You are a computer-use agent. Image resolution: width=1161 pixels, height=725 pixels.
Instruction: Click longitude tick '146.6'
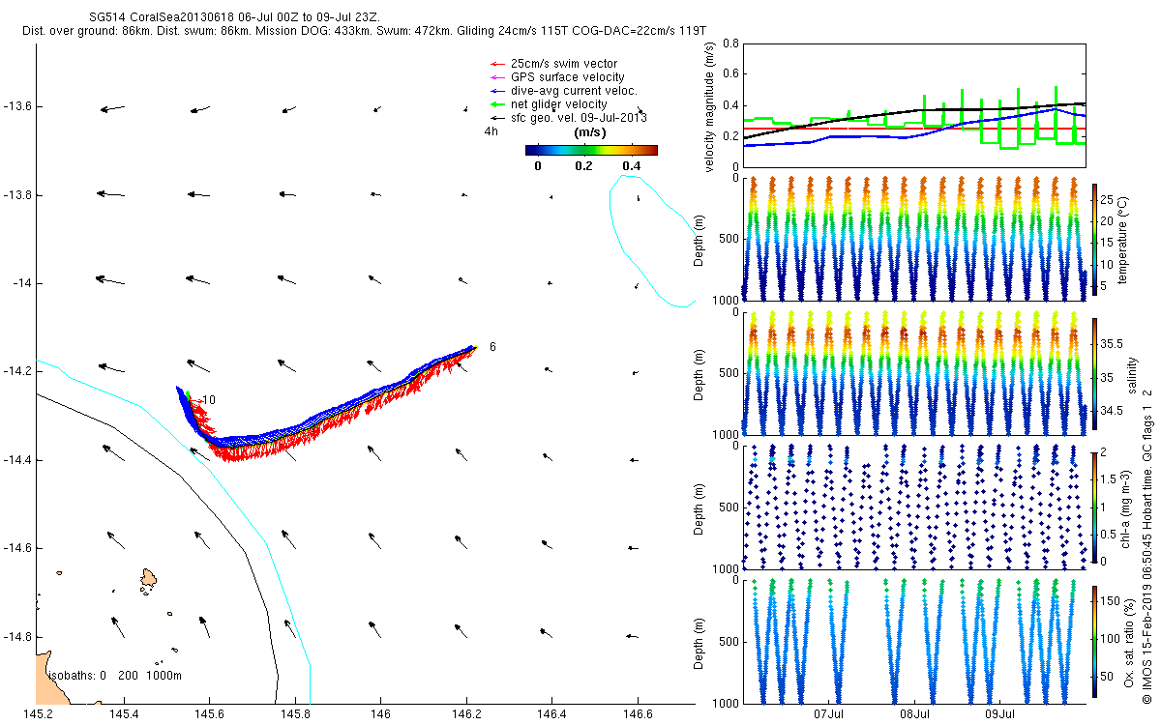tap(638, 713)
